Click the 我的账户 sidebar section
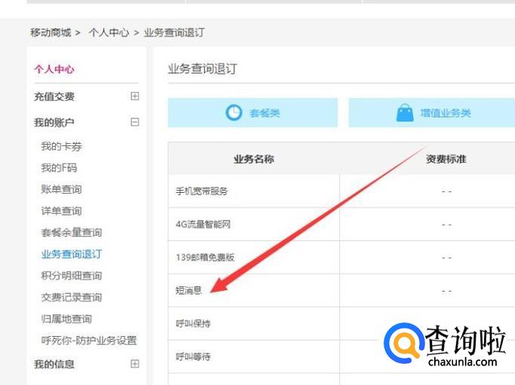 click(x=54, y=123)
